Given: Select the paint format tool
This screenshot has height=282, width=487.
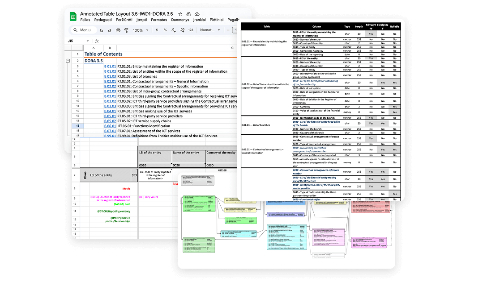Looking at the screenshot, I should [x=126, y=30].
